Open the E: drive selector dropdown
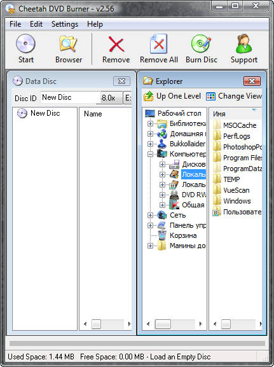The height and width of the screenshot is (367, 274). pyautogui.click(x=128, y=97)
